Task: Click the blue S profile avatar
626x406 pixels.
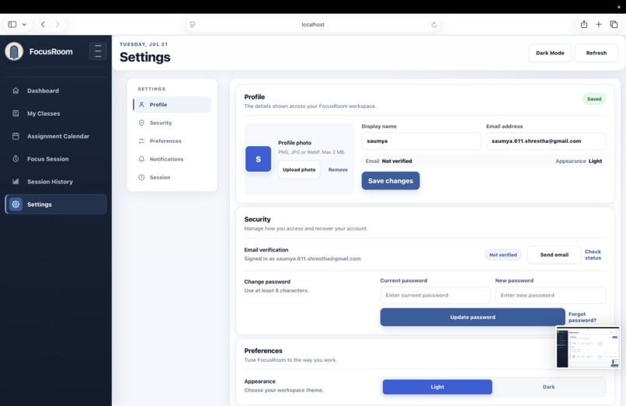Action: pos(259,159)
